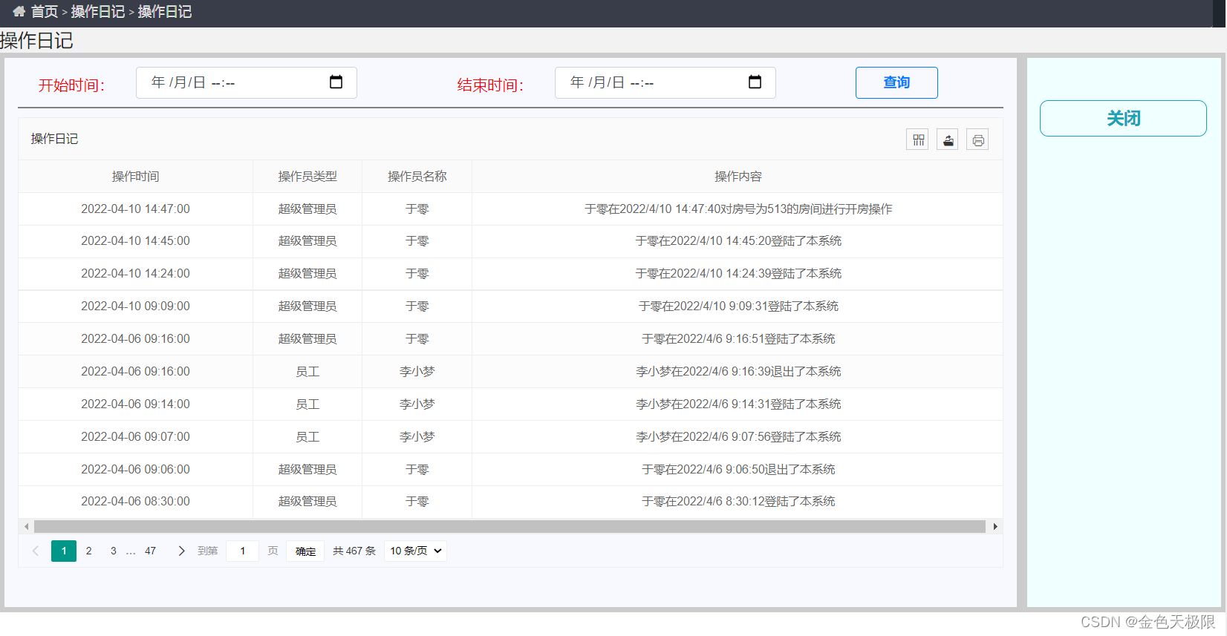Select the 2022-04-10 14:24:00 time cell

click(136, 274)
